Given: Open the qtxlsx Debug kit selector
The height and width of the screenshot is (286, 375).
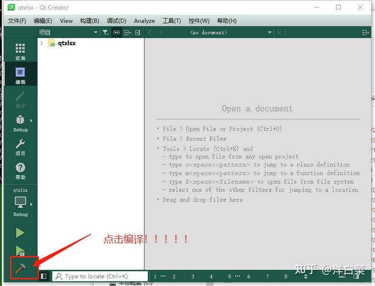Looking at the screenshot, I should click(x=20, y=204).
